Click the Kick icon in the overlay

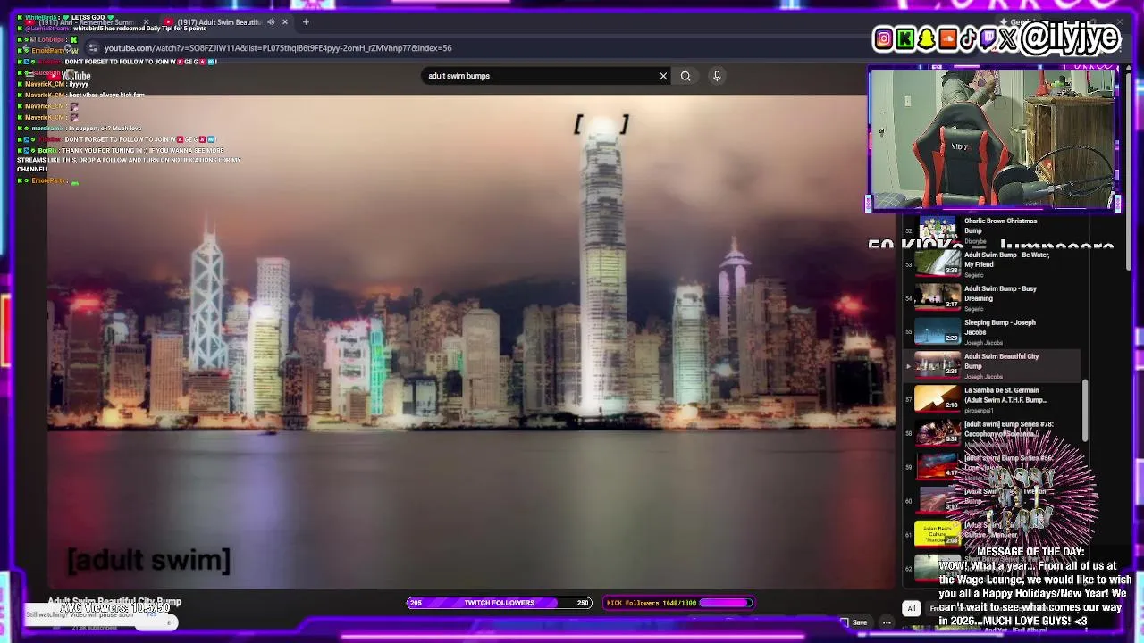(x=905, y=38)
